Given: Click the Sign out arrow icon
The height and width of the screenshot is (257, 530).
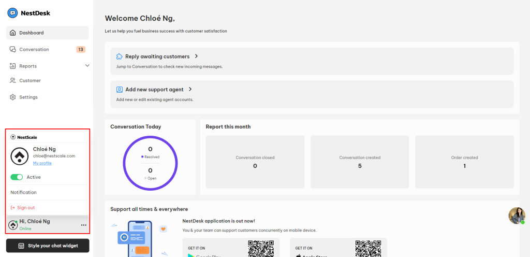Looking at the screenshot, I should 13,208.
